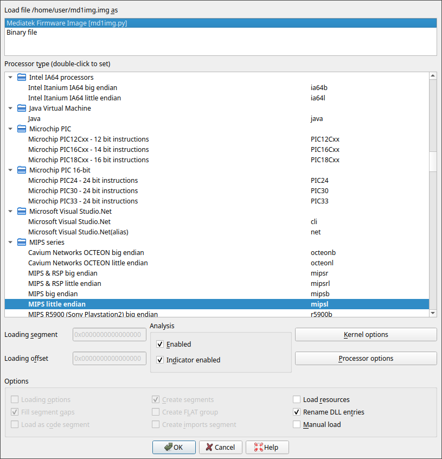Click the Microsoft Visual Studio.Net folder icon
The width and height of the screenshot is (442, 459).
[21, 211]
